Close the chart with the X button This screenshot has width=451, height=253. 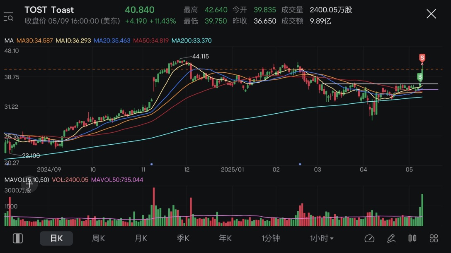pos(431,14)
